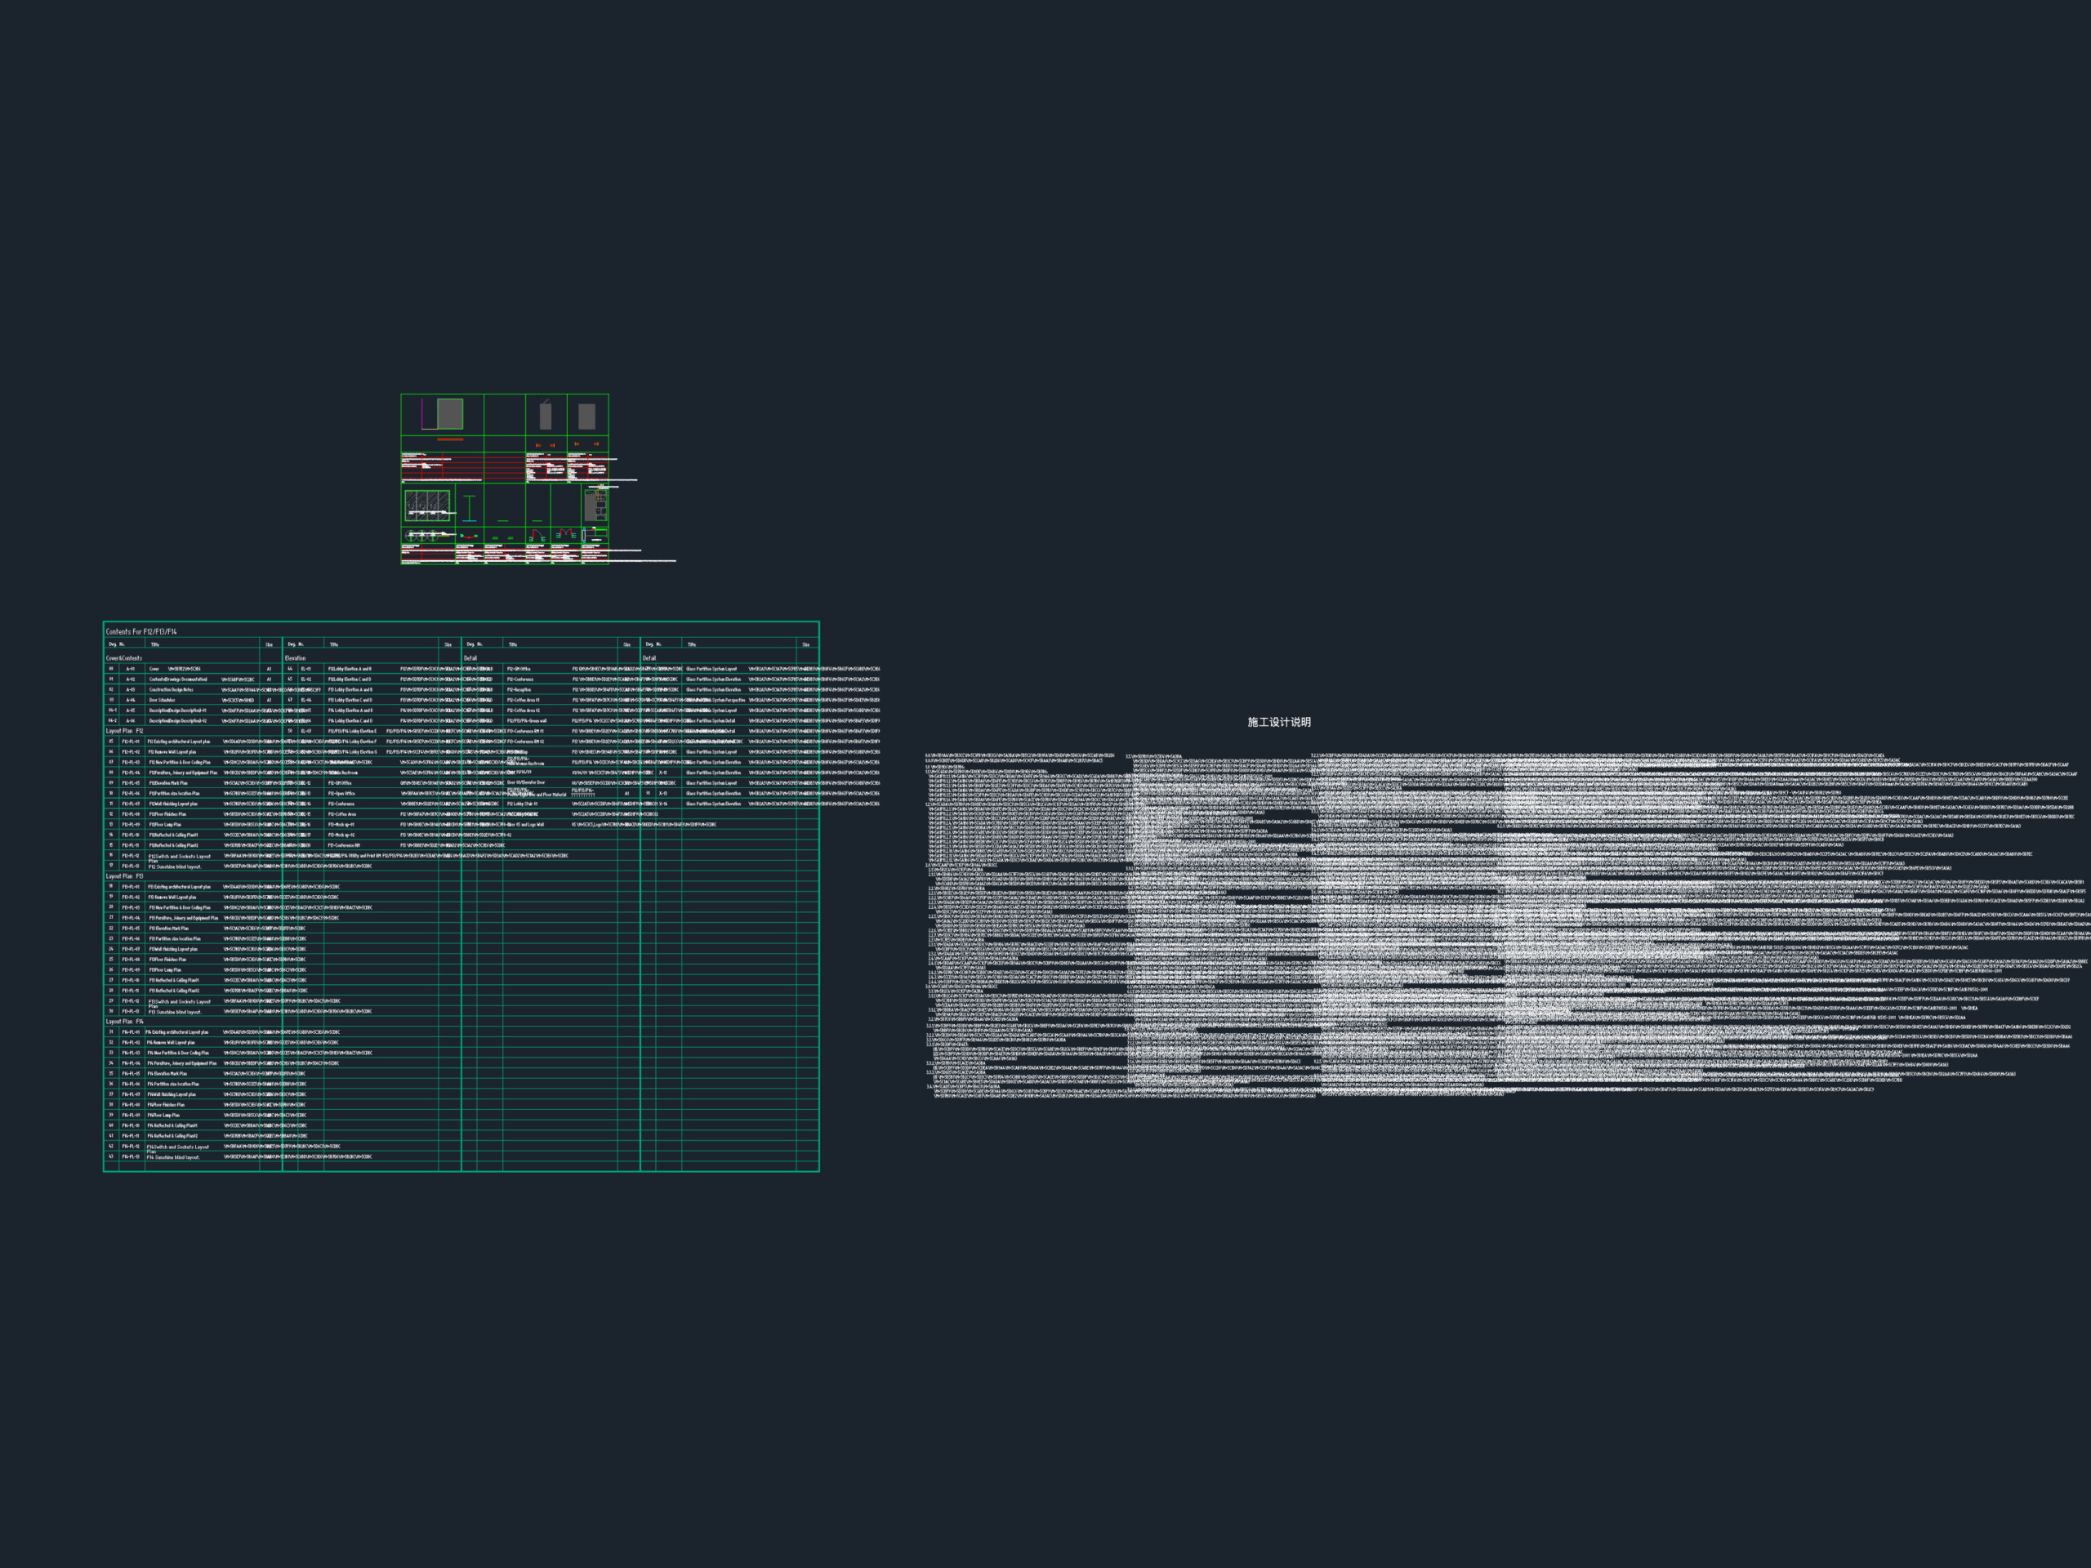Click the double swing door plan symbol
Viewport: 2091px width, 1568px height.
tap(566, 534)
